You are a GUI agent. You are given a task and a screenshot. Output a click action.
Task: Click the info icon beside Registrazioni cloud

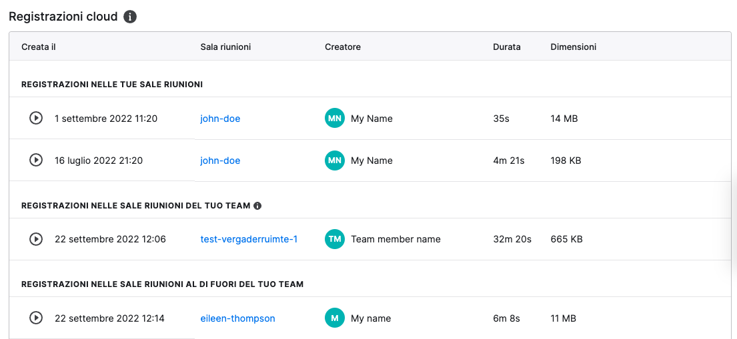[x=130, y=17]
